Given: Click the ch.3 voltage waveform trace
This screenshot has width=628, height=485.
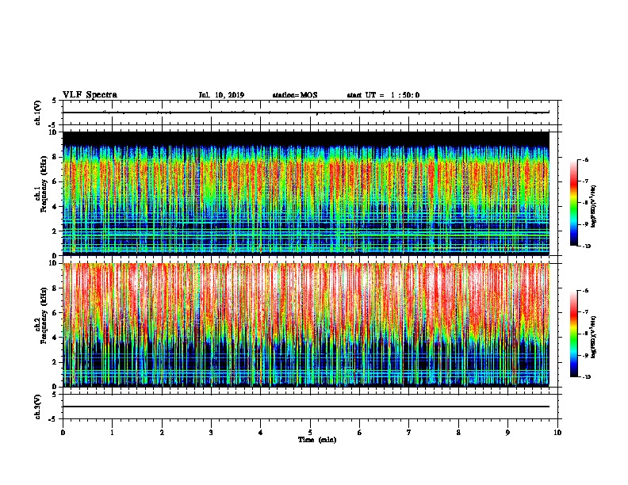Looking at the screenshot, I should click(x=306, y=407).
